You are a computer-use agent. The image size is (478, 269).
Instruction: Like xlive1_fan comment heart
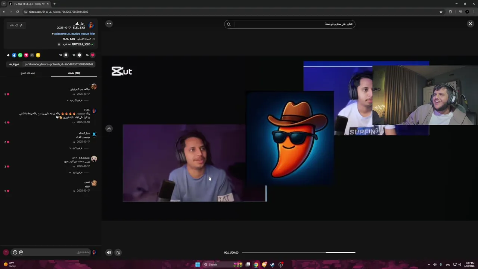[x=8, y=142]
